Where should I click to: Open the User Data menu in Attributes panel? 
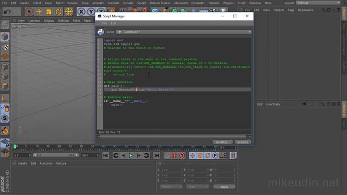(x=273, y=105)
